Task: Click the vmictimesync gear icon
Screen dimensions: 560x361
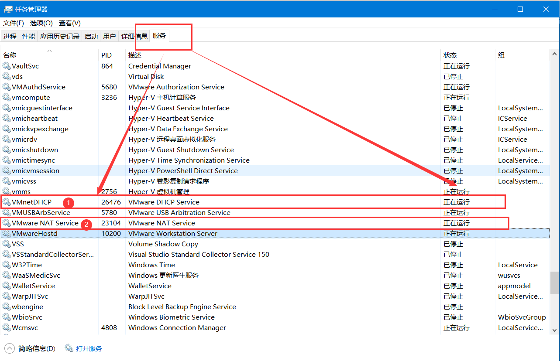Action: coord(6,160)
